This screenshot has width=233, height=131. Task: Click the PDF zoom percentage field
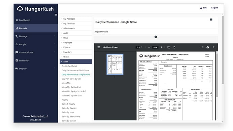155,47
